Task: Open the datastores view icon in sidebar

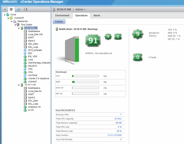Action: [x=25, y=9]
